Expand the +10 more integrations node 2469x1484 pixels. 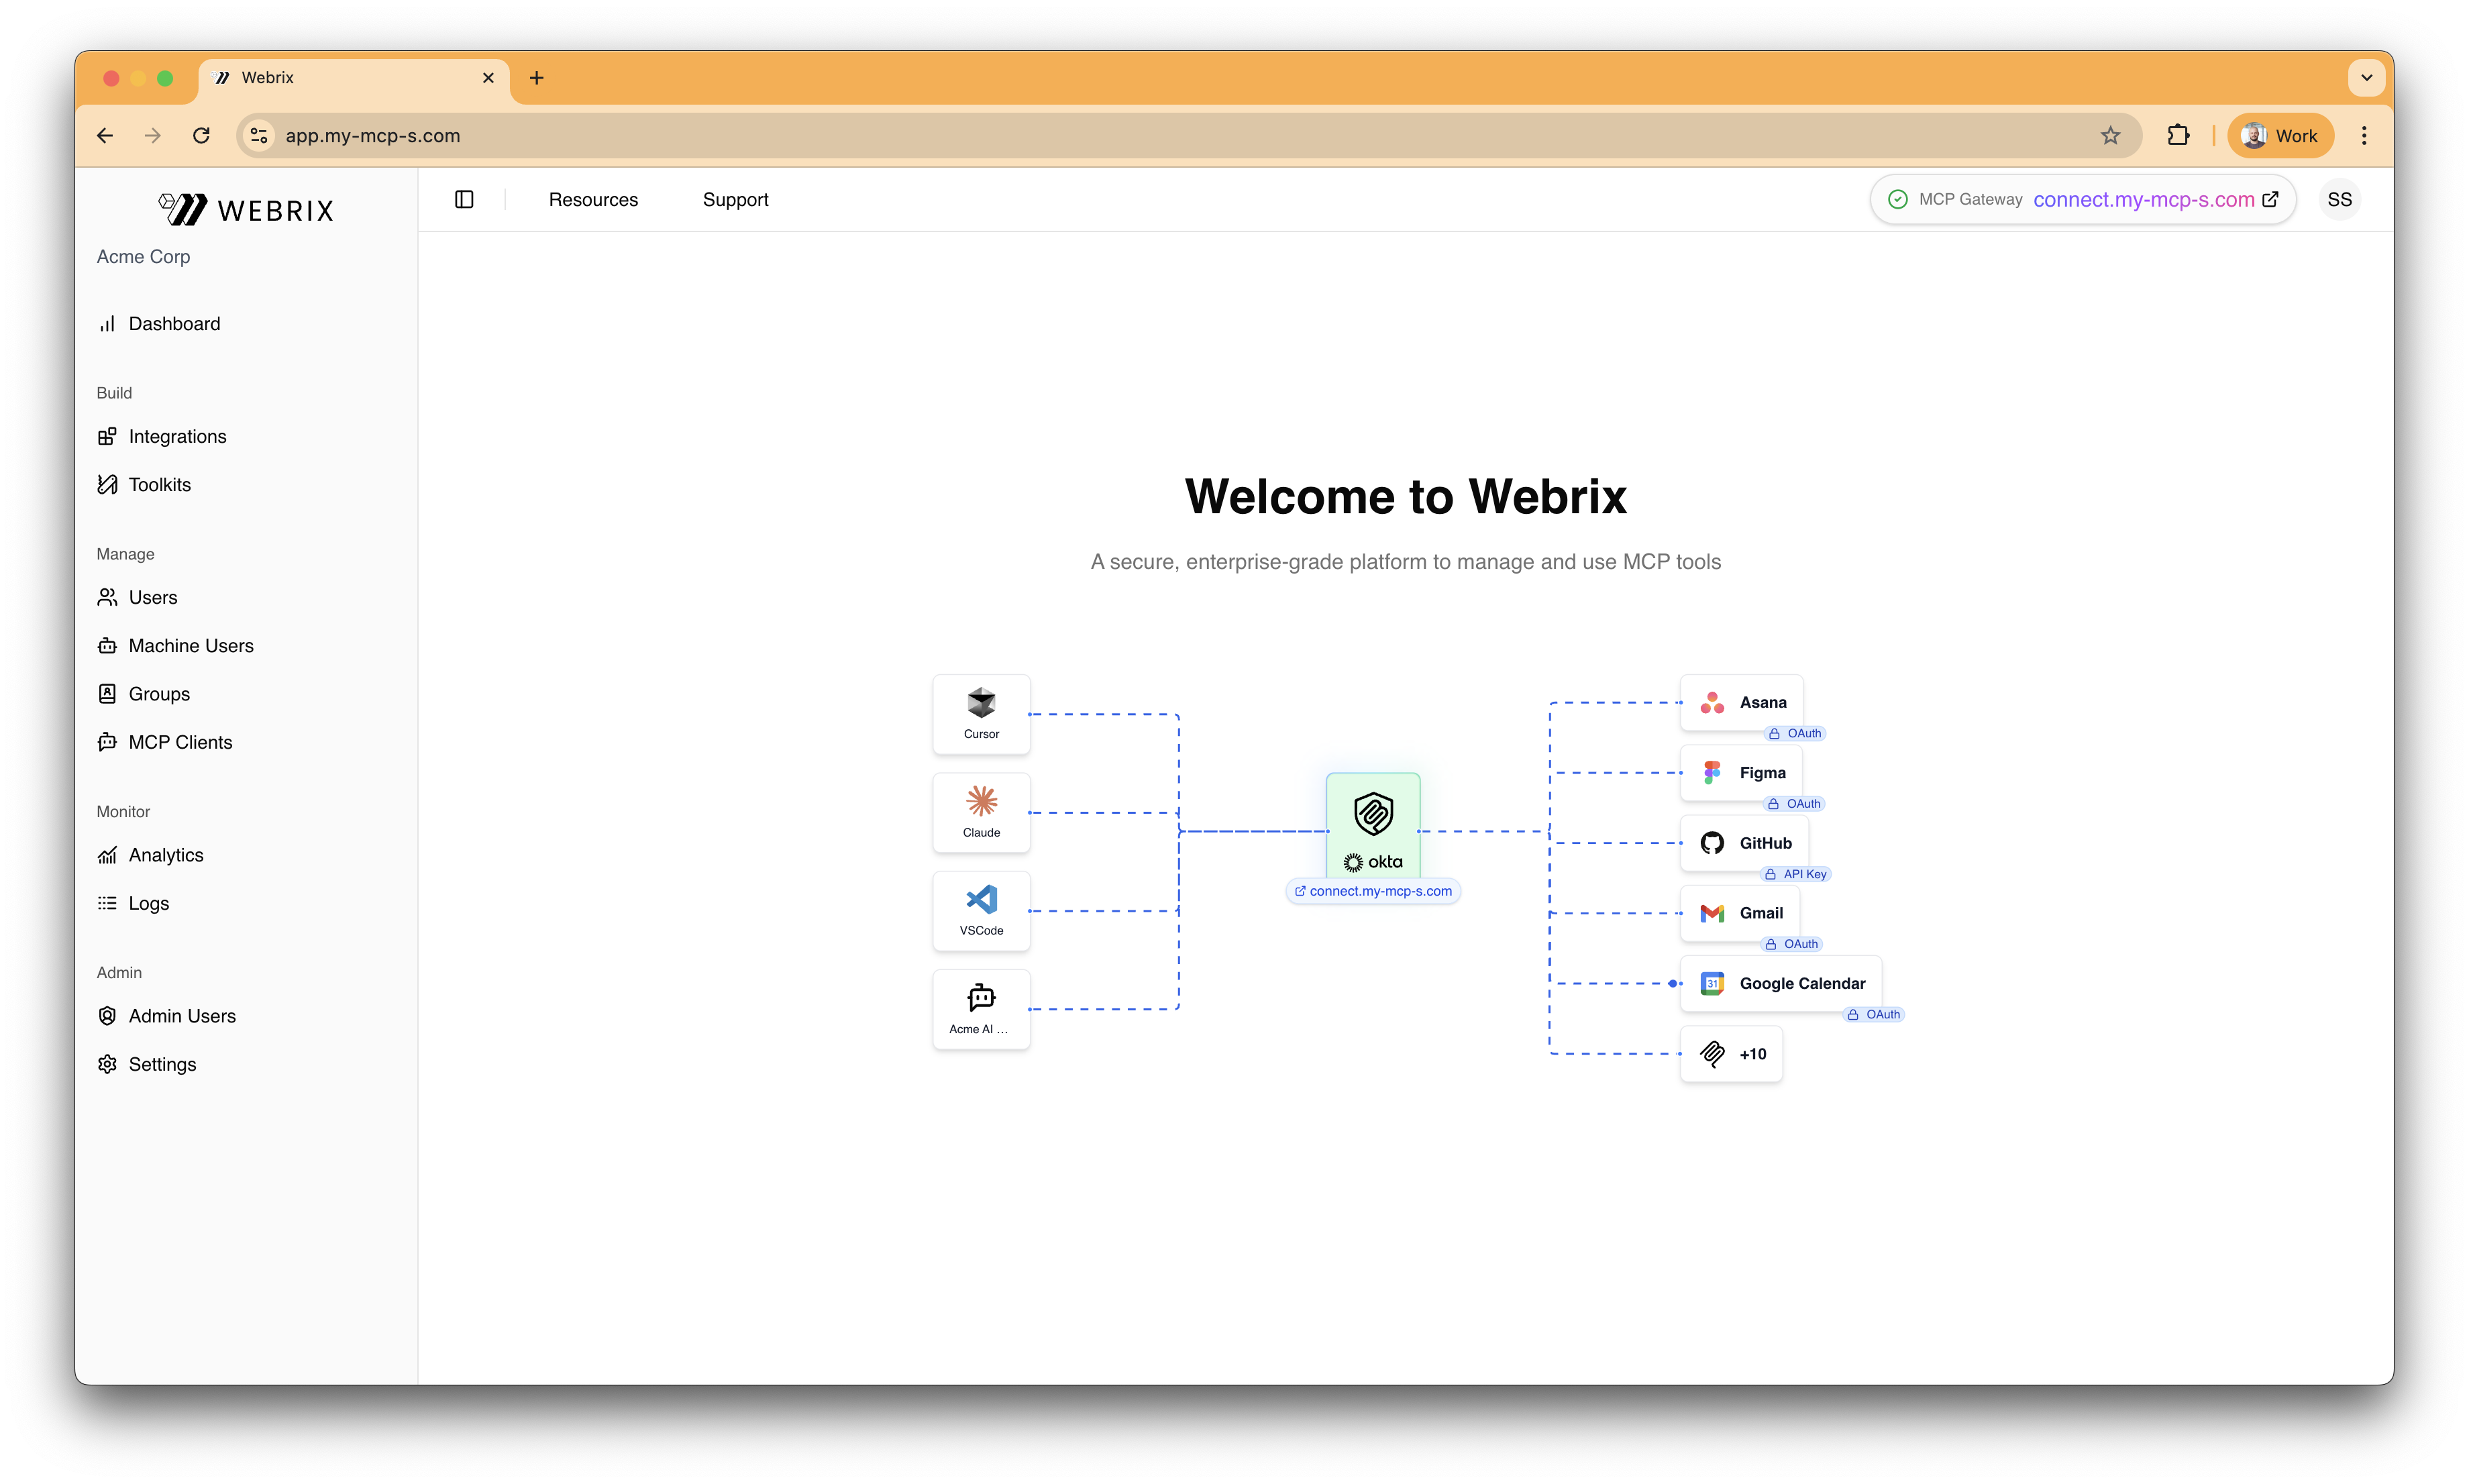coord(1731,1054)
